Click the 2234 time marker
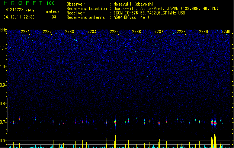The height and width of the screenshot is (148, 234). coord(92,32)
